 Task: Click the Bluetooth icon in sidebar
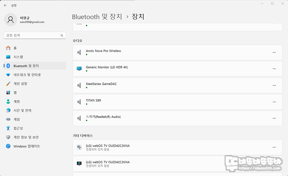[x=8, y=66]
